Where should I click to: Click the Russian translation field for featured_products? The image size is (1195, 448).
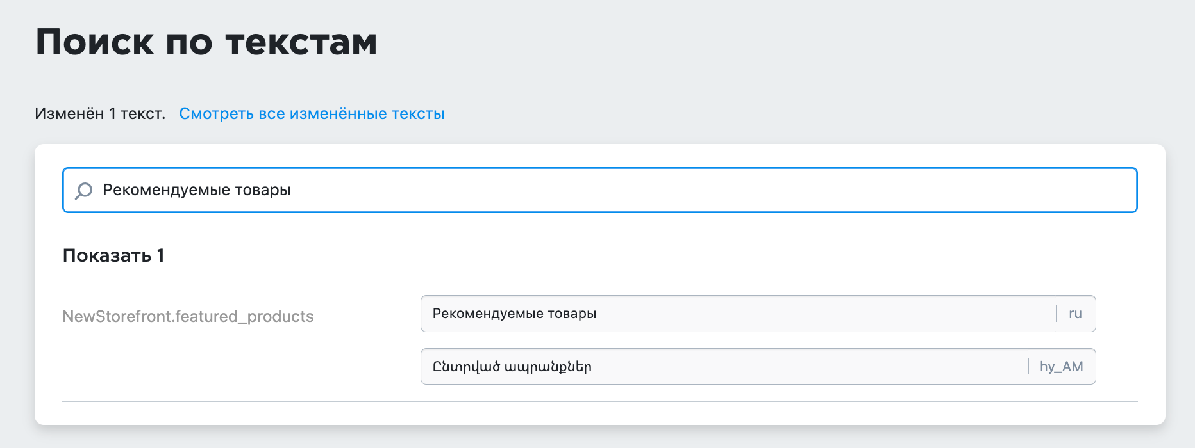pos(758,314)
